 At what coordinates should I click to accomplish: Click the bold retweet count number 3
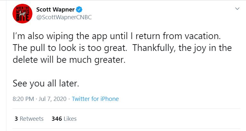click(x=16, y=119)
